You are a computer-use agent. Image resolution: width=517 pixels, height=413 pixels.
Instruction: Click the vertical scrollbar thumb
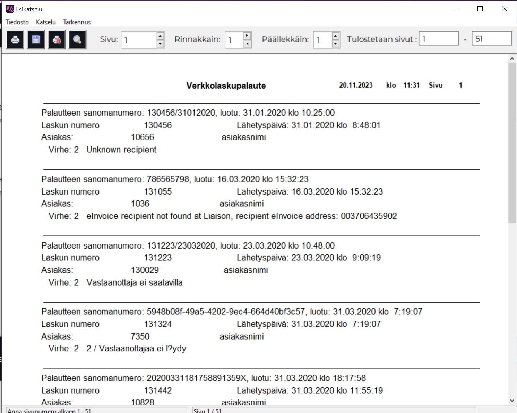(x=512, y=142)
